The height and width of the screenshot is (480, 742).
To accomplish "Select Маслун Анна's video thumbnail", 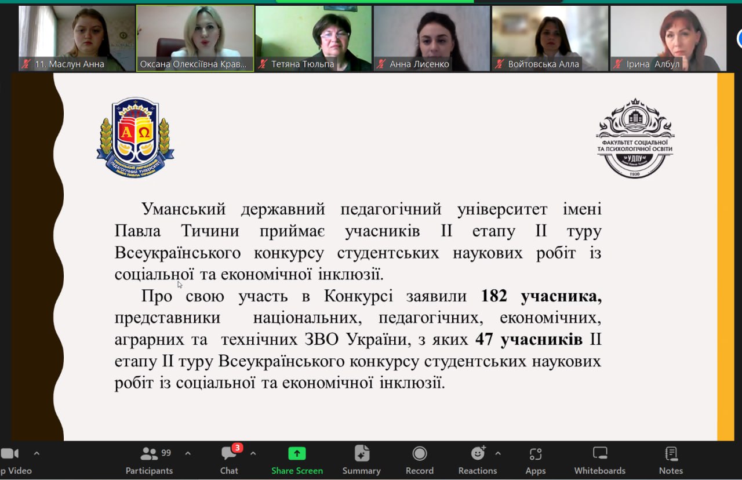I will point(77,38).
